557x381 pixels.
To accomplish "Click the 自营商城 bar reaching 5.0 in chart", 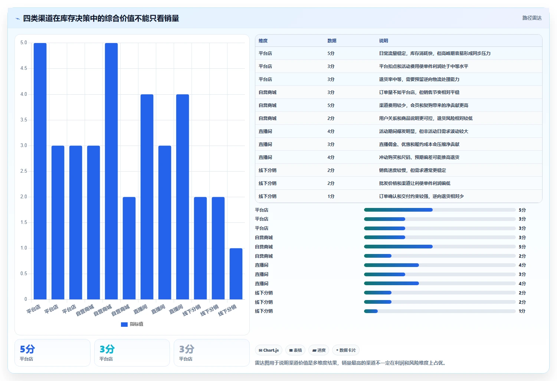I will (x=111, y=171).
